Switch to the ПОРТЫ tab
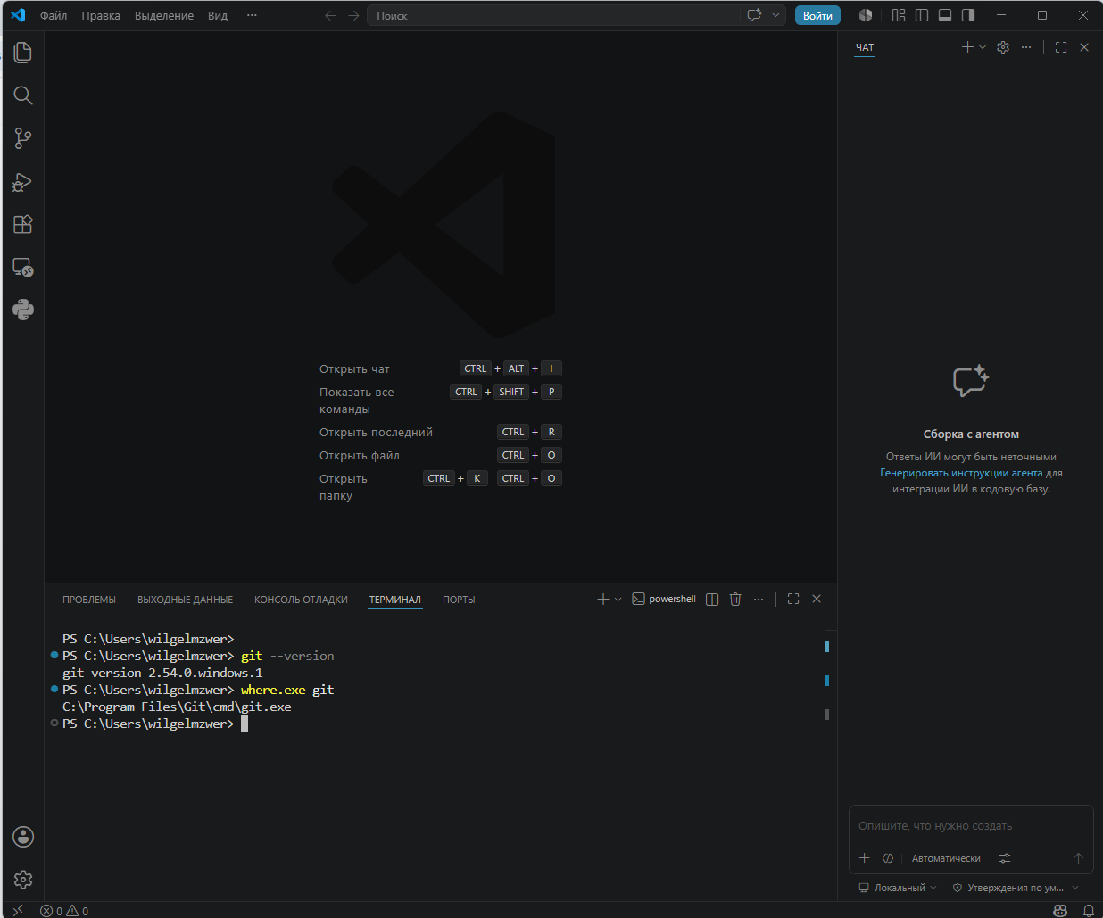Viewport: 1103px width, 918px height. point(459,600)
